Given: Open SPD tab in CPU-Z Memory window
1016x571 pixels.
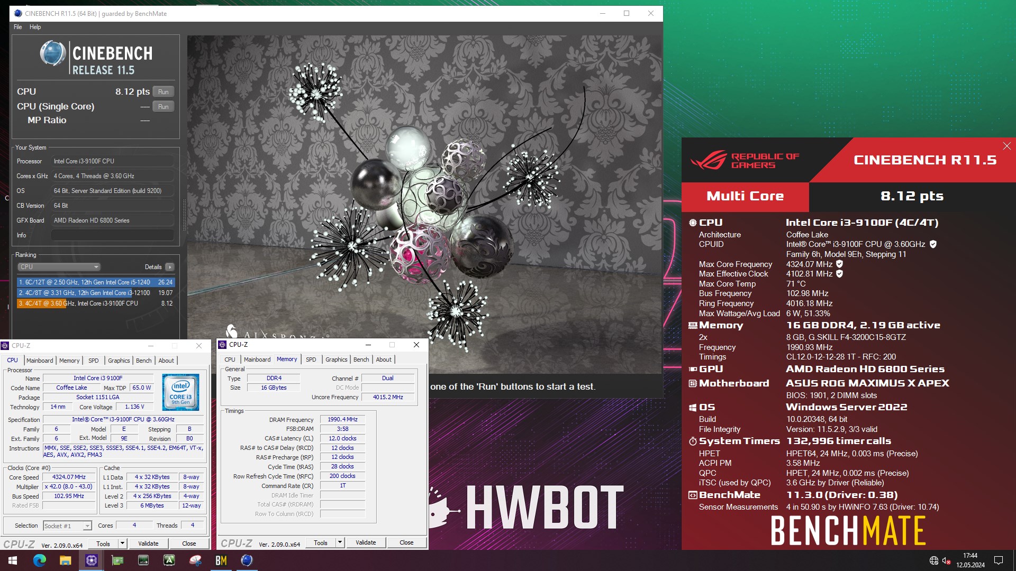Looking at the screenshot, I should point(311,360).
